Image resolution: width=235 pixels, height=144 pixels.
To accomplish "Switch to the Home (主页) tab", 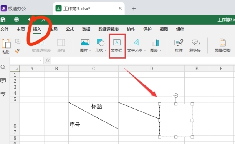I will [x=21, y=29].
